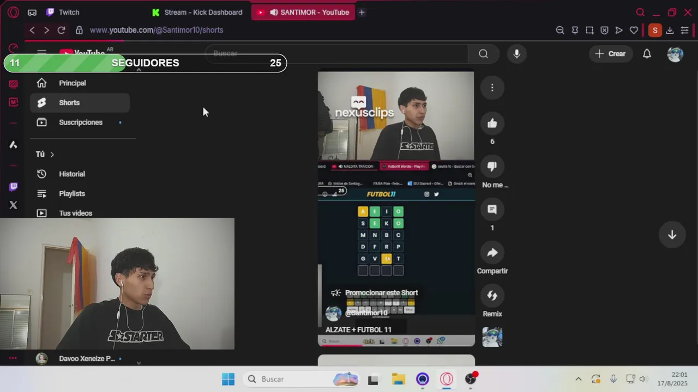Open the browser zoom-out control
The height and width of the screenshot is (392, 698).
click(x=560, y=30)
